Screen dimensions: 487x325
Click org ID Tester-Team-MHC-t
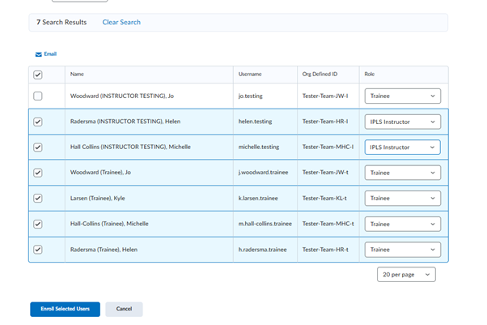[328, 224]
